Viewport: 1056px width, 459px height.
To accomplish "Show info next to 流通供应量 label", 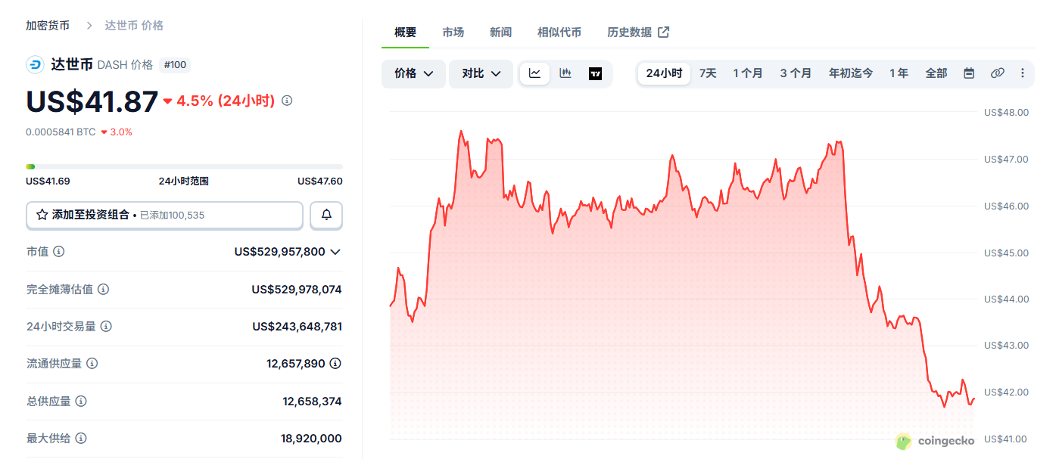I will pyautogui.click(x=92, y=363).
